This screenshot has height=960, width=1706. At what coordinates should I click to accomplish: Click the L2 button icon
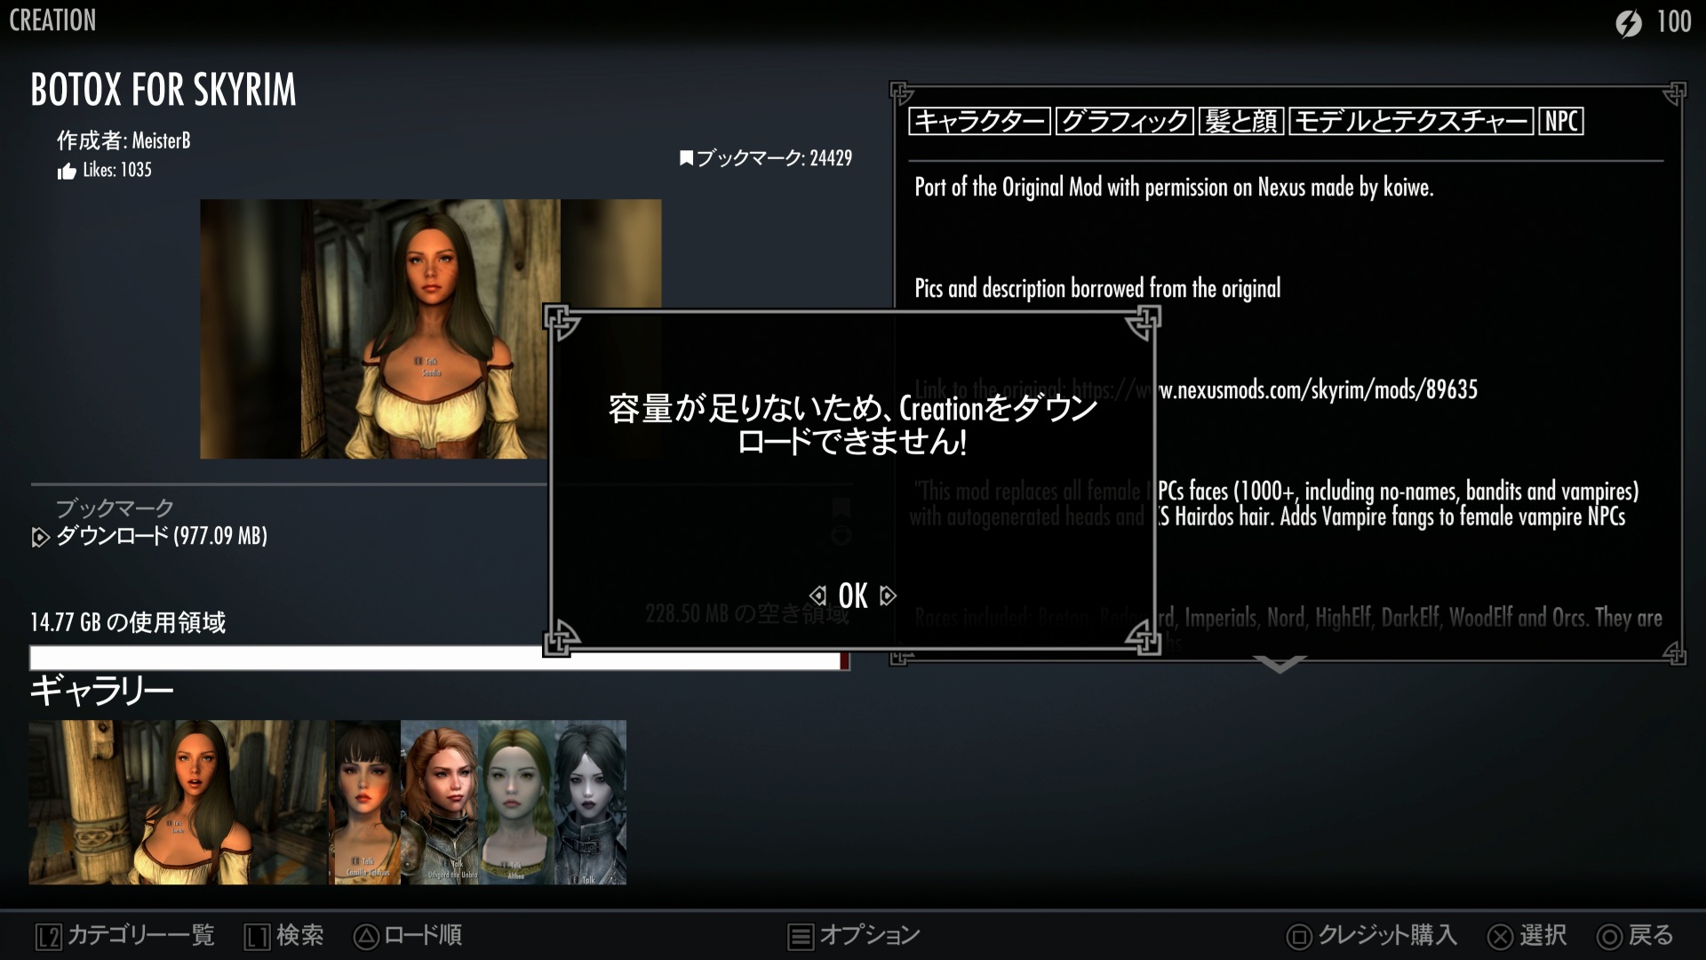(48, 937)
